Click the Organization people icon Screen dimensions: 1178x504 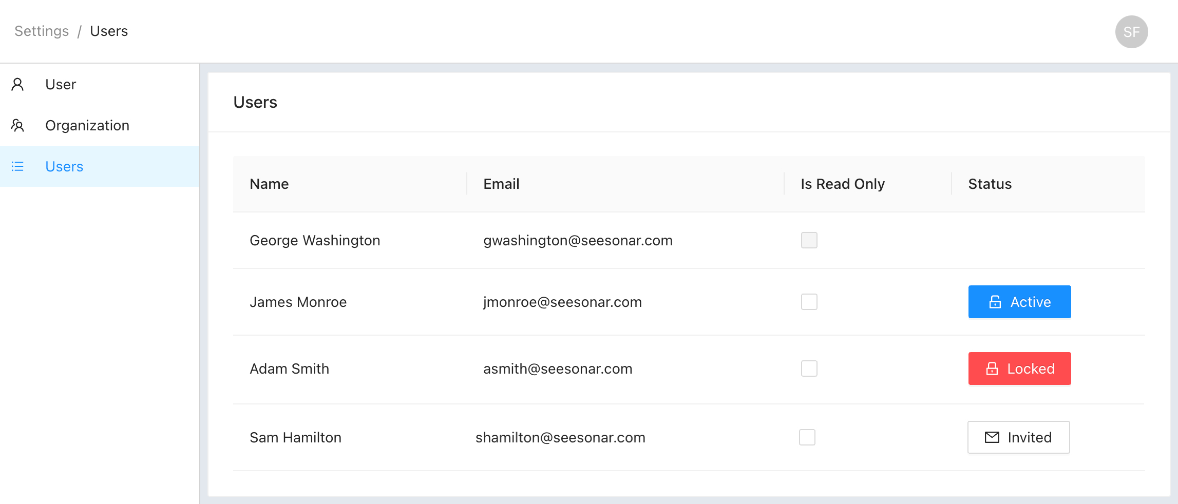(17, 125)
